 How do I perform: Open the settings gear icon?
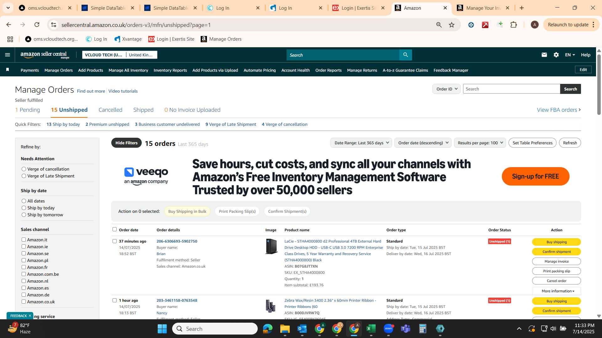click(x=556, y=55)
